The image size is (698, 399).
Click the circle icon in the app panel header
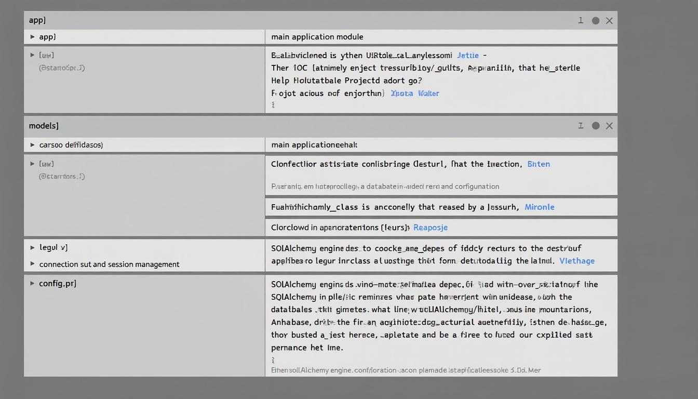point(596,21)
